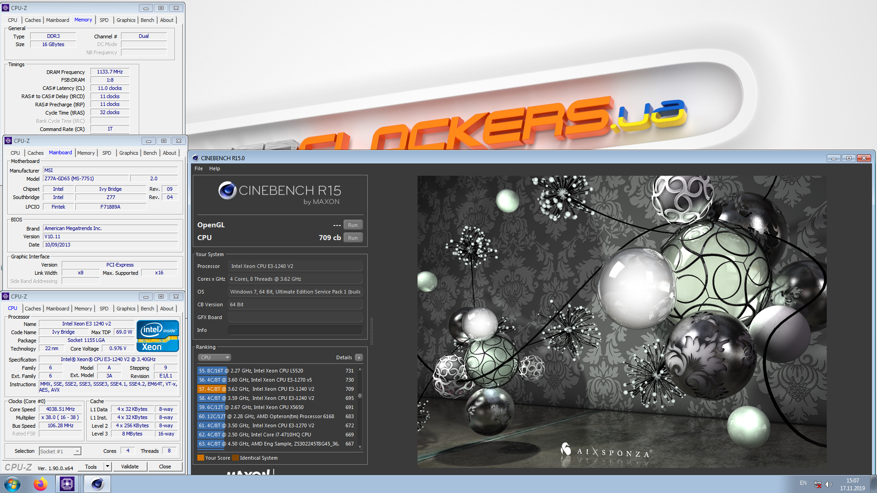Click the DRAM Frequency value 1133.7 MHz
This screenshot has width=877, height=493.
point(110,72)
